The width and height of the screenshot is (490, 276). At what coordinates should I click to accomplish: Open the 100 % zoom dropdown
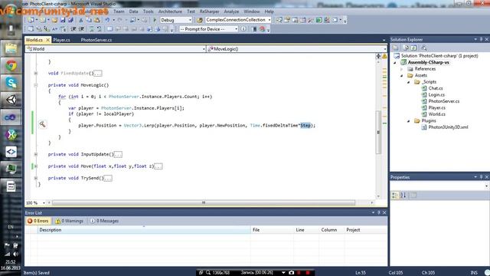click(x=44, y=203)
